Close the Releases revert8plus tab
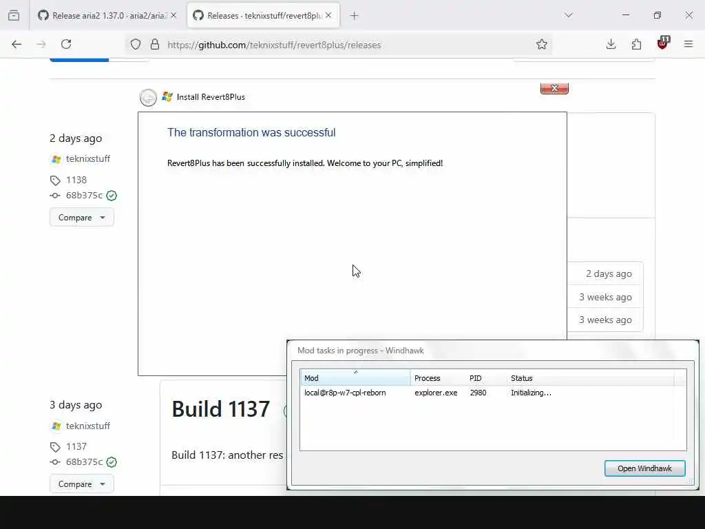This screenshot has height=529, width=705. tap(328, 15)
